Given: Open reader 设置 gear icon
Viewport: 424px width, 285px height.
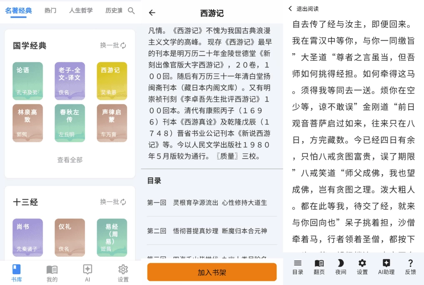Looking at the screenshot, I should (362, 267).
